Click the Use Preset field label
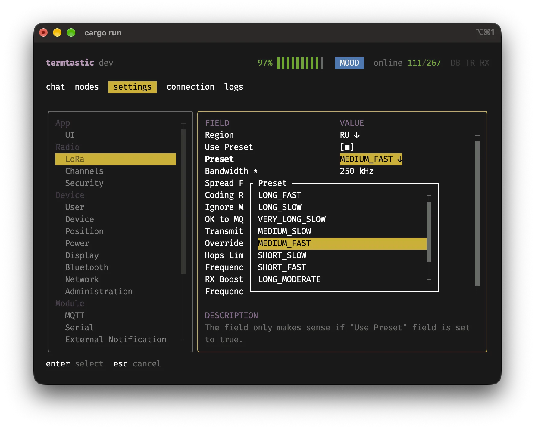The width and height of the screenshot is (535, 429). point(229,147)
